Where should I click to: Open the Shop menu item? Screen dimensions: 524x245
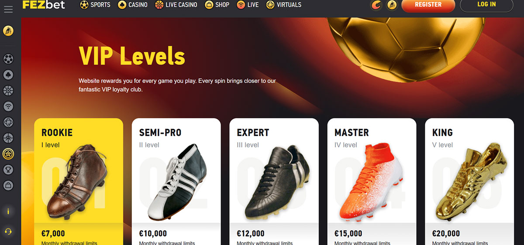217,5
